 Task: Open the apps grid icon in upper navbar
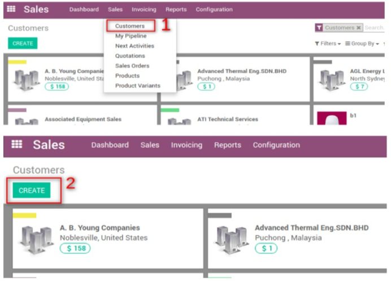[x=12, y=10]
